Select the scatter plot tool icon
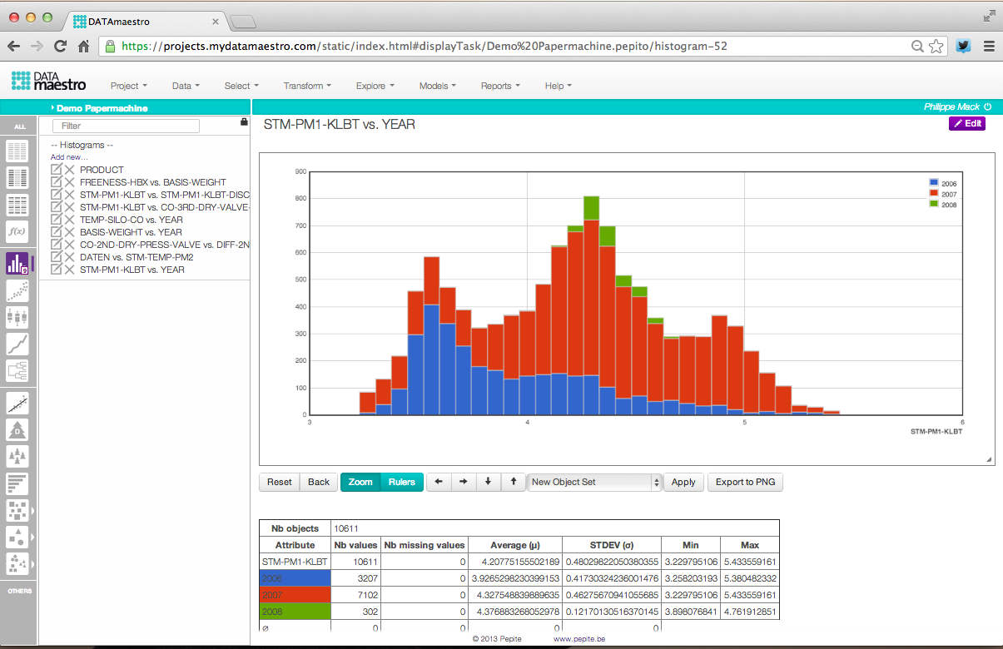This screenshot has width=1003, height=649. pos(17,290)
